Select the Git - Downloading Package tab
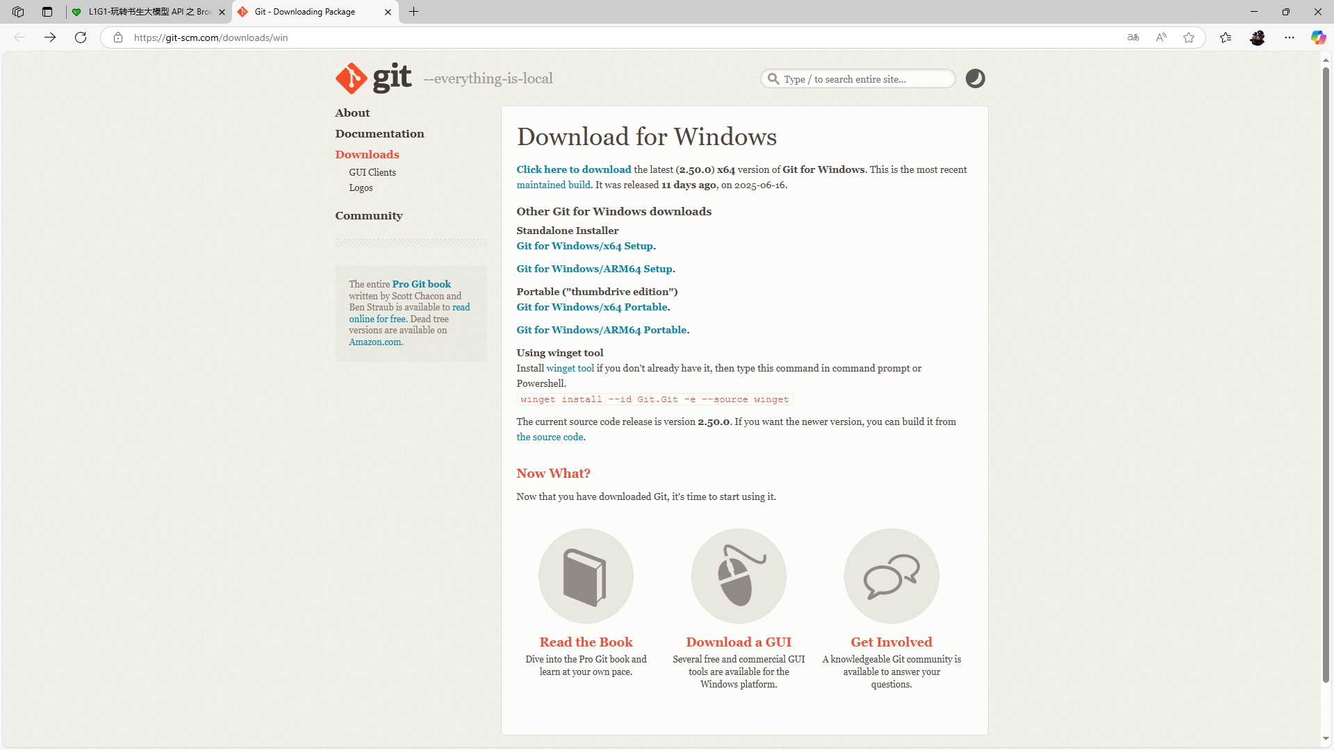1334x750 pixels. pos(315,12)
